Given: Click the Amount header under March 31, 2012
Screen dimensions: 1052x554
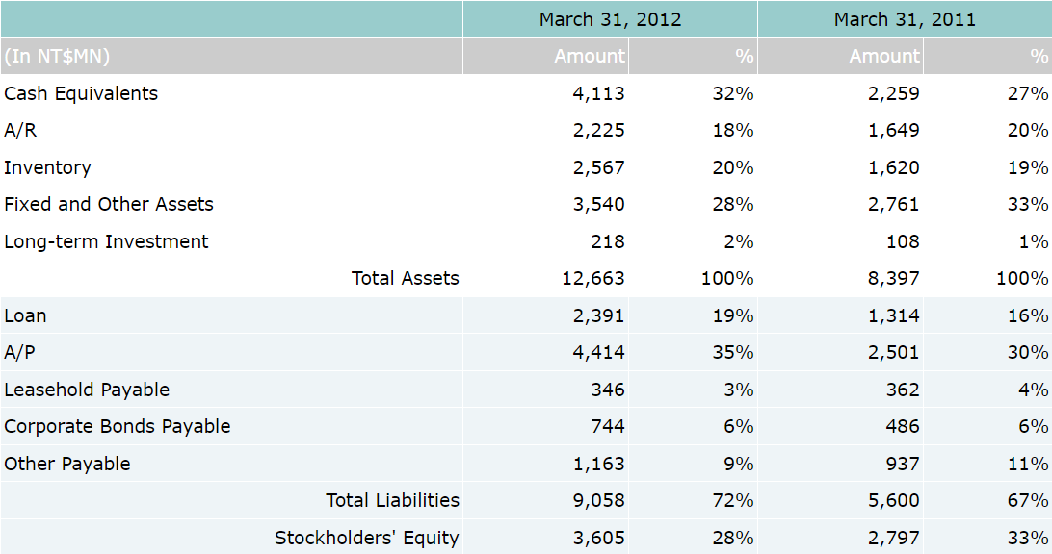Looking at the screenshot, I should [x=590, y=56].
